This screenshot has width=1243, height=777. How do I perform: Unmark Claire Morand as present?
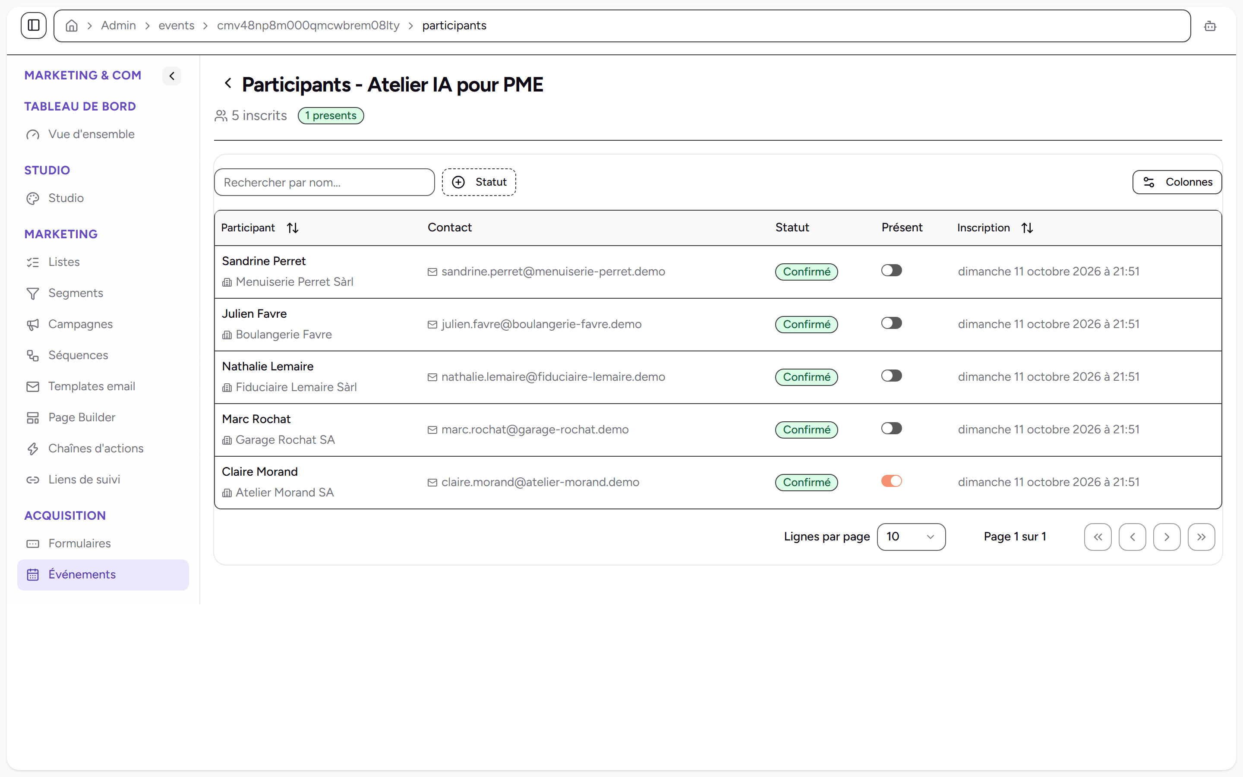click(891, 481)
